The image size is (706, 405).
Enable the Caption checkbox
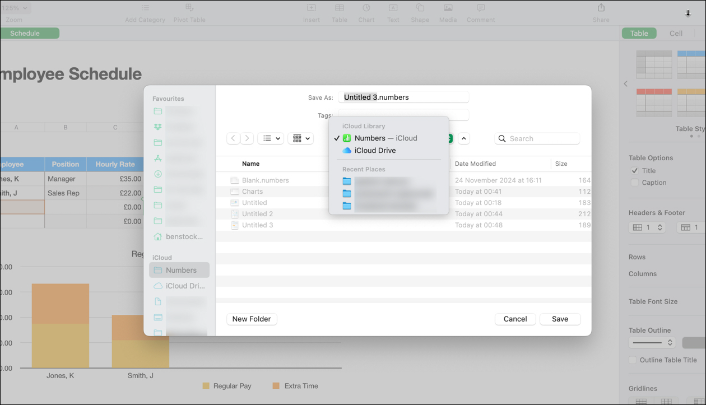coord(634,182)
